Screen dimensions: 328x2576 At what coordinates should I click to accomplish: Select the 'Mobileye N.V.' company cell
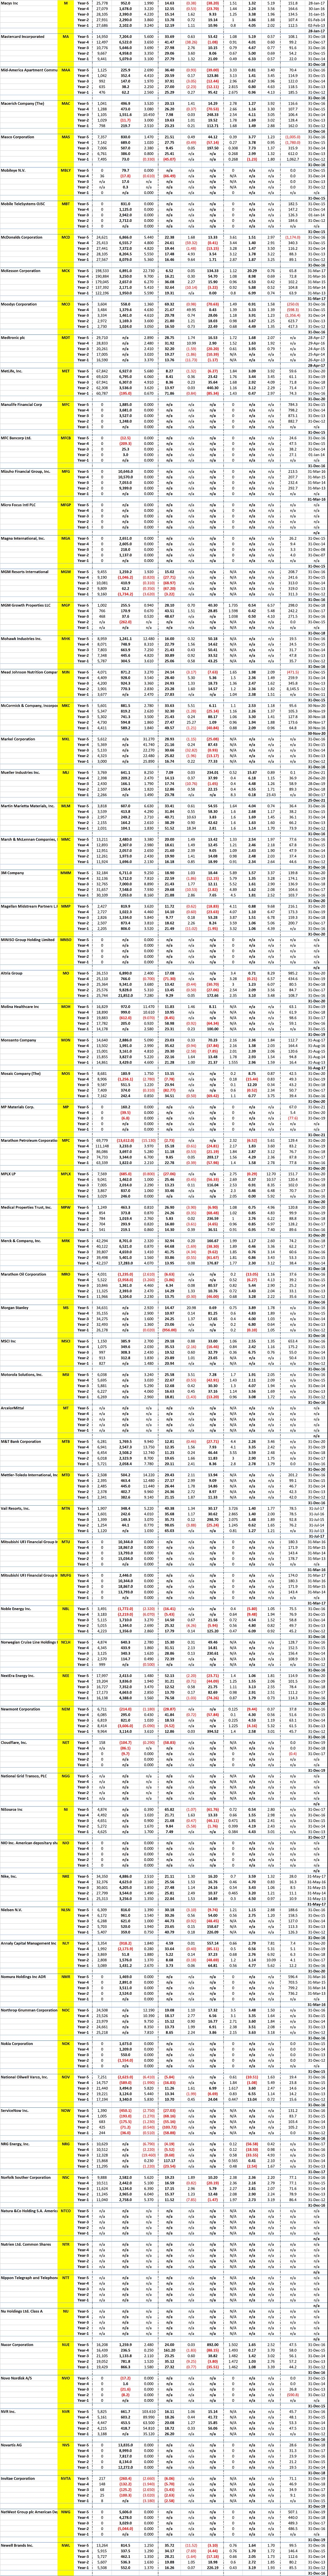tap(29, 170)
